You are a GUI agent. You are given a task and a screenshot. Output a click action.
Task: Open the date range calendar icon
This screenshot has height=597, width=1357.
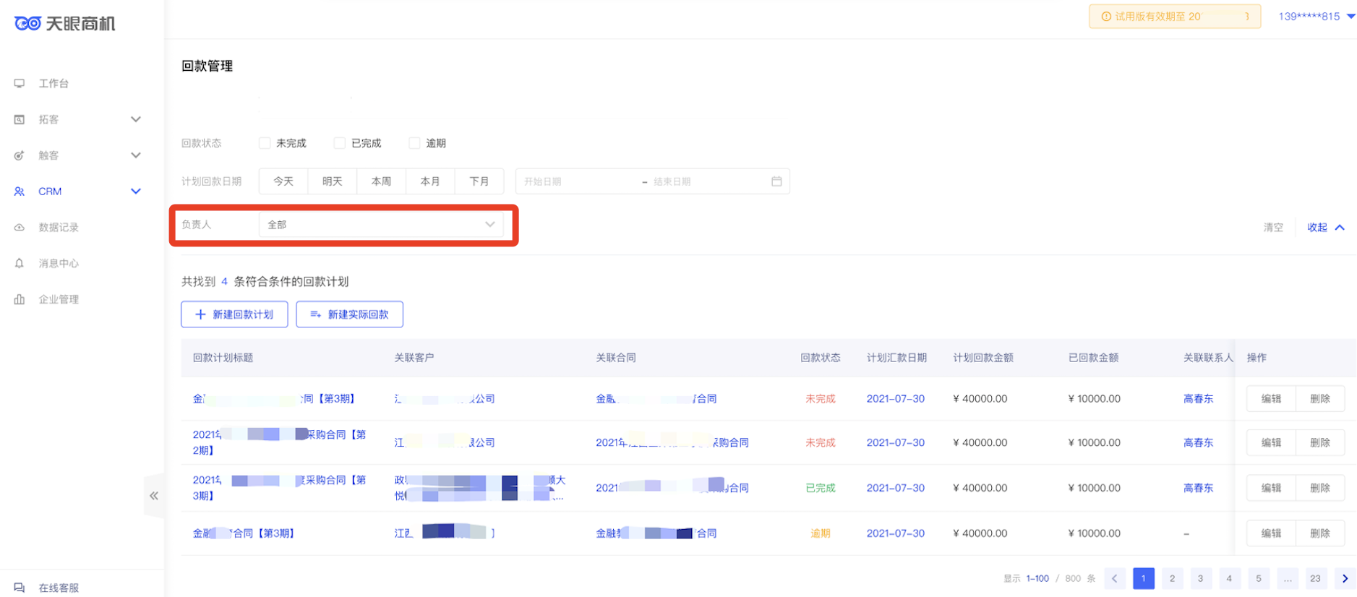pyautogui.click(x=776, y=181)
